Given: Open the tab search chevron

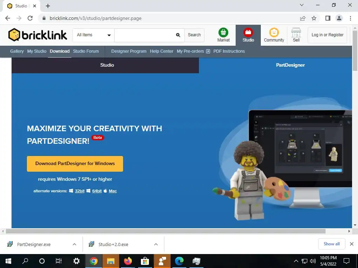Looking at the screenshot, I should (302, 5).
